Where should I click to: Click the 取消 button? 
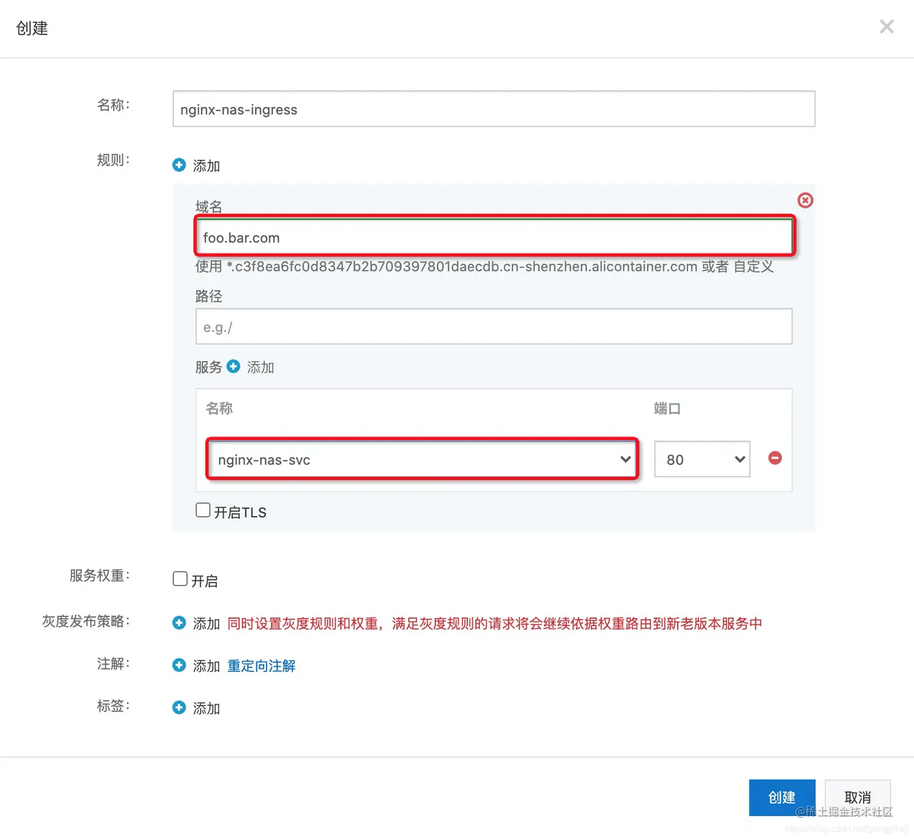tap(857, 797)
